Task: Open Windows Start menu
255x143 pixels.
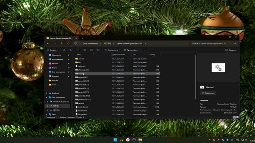Action: point(115,140)
